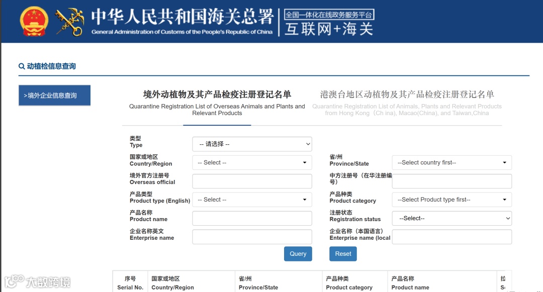Click the 互联网+海关 banner link
This screenshot has height=292, width=543.
tap(329, 29)
